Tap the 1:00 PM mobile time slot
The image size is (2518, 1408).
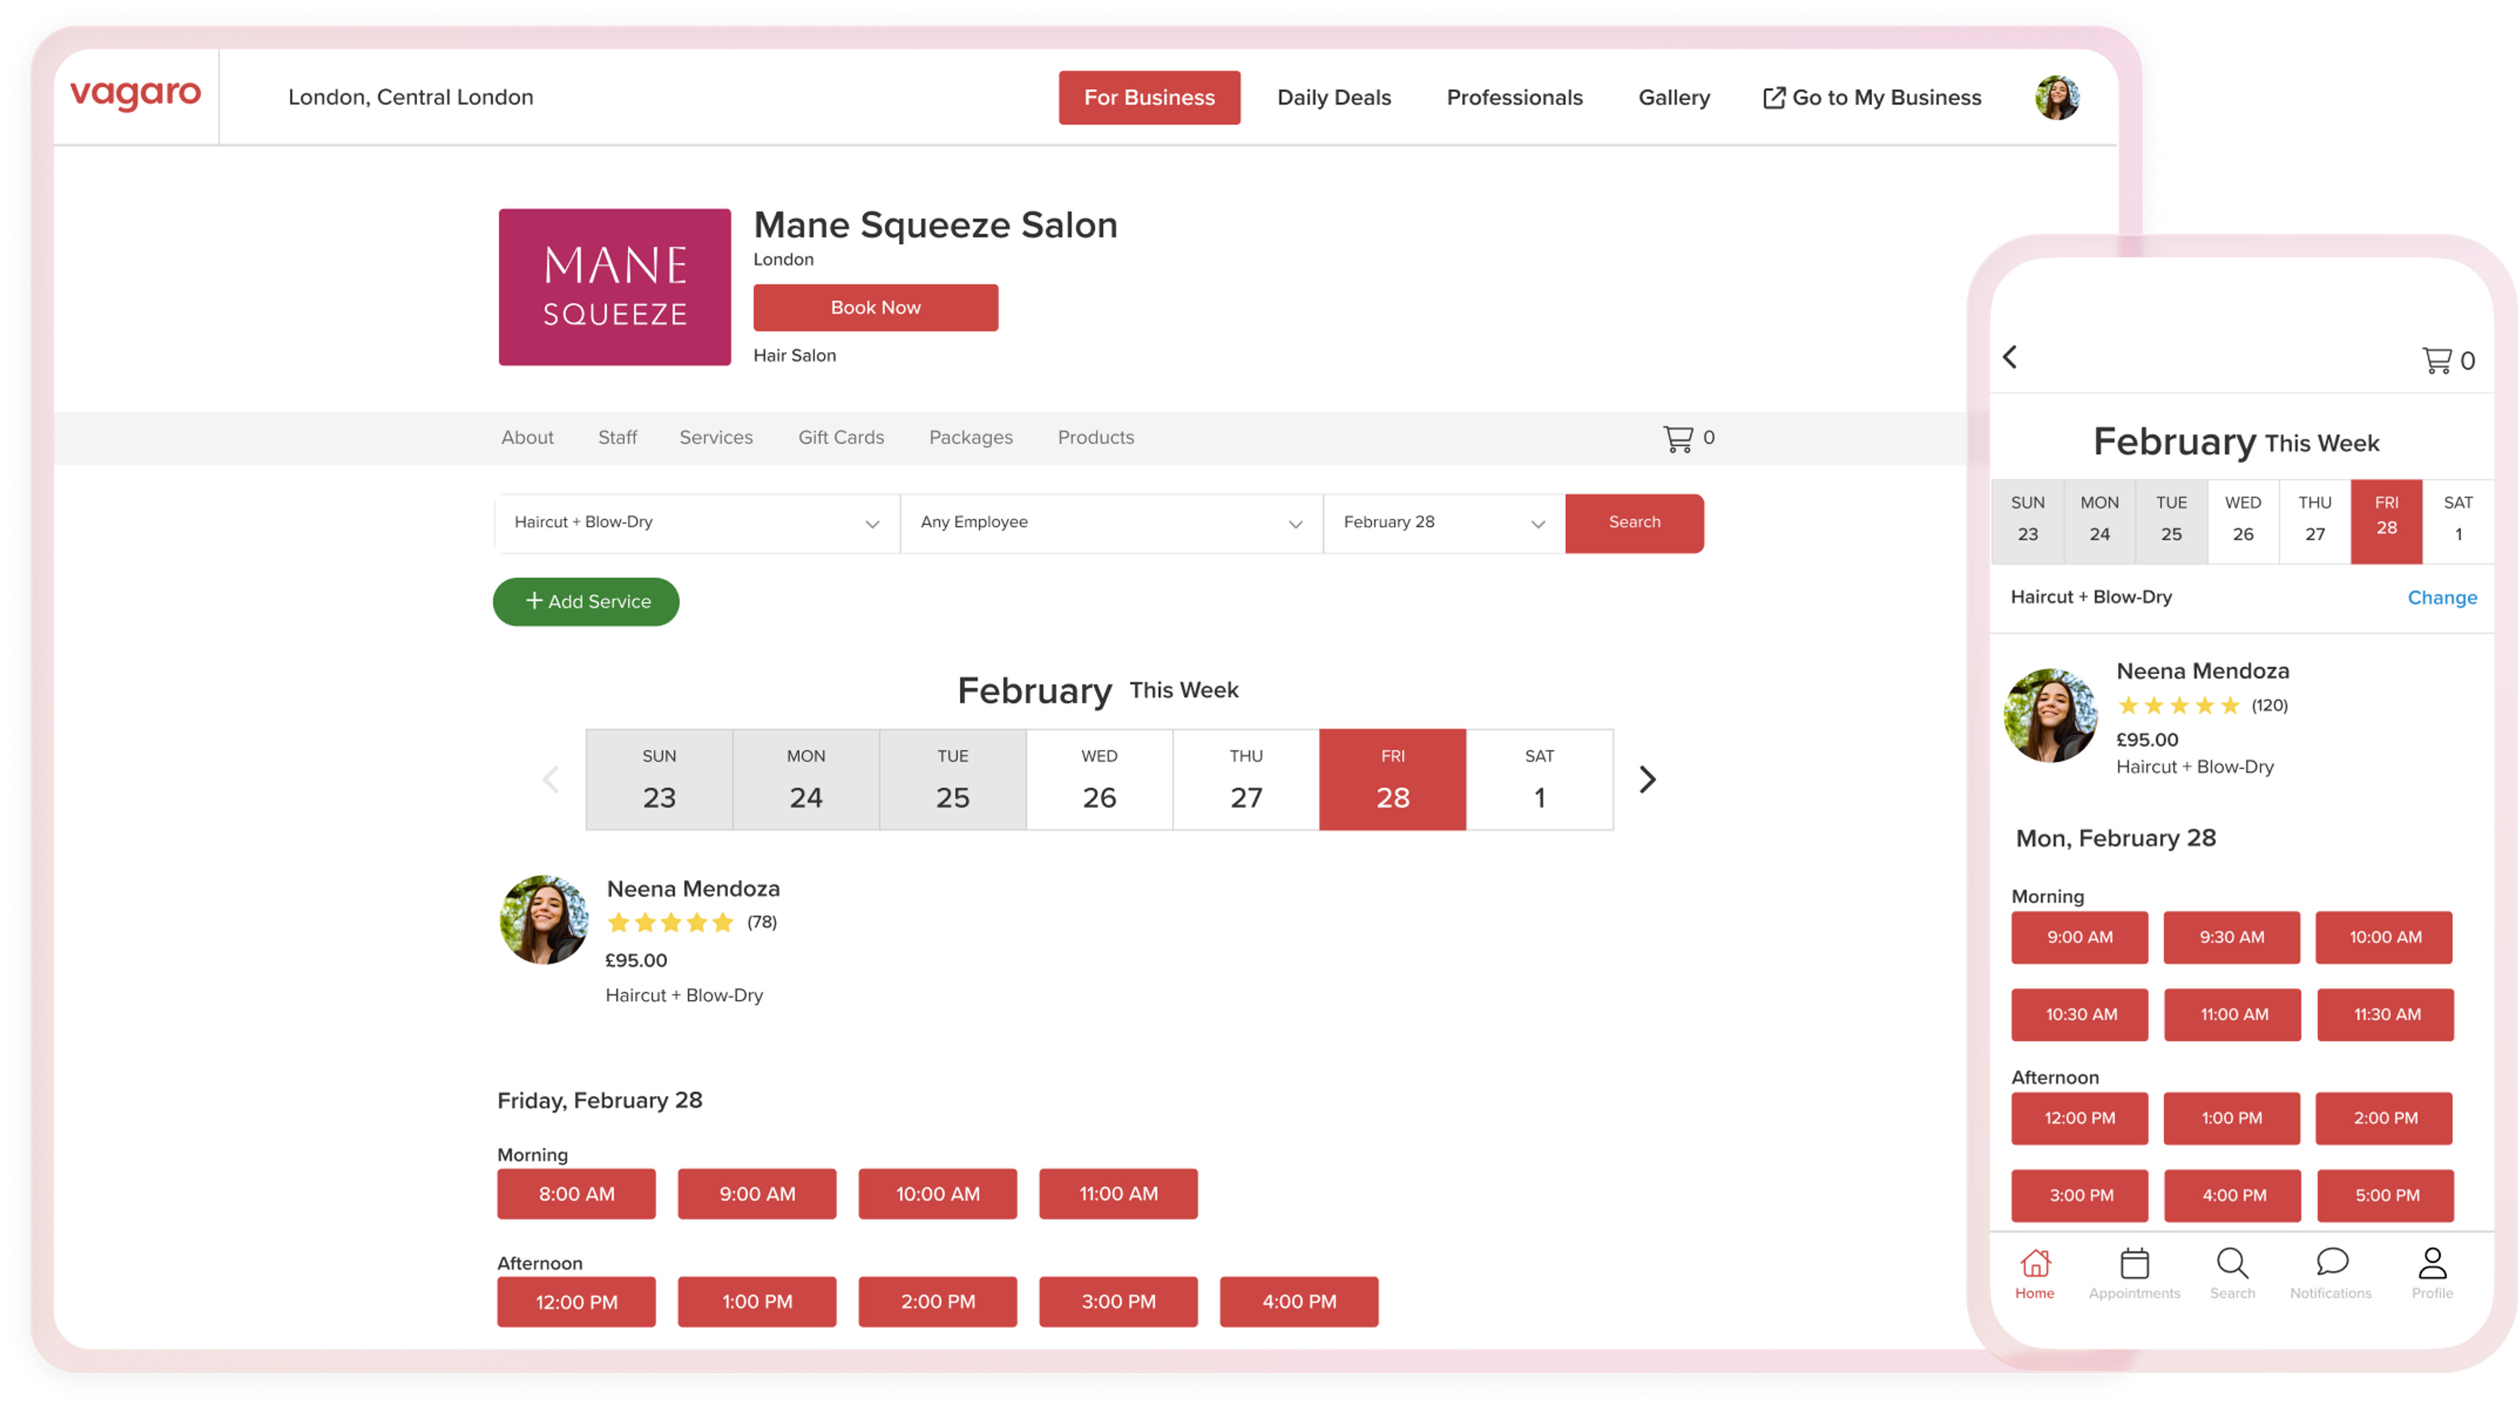[x=2231, y=1119]
